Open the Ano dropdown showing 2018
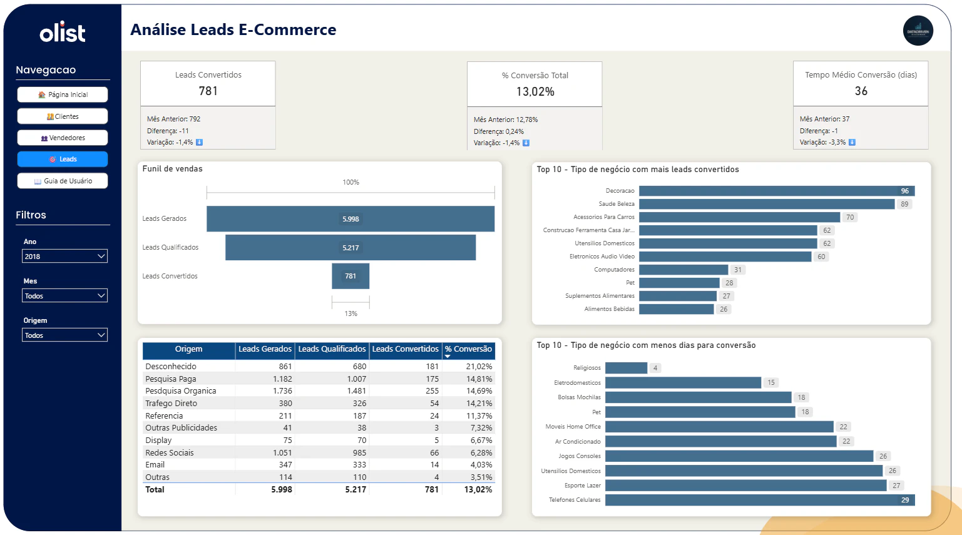The width and height of the screenshot is (962, 535). tap(65, 256)
